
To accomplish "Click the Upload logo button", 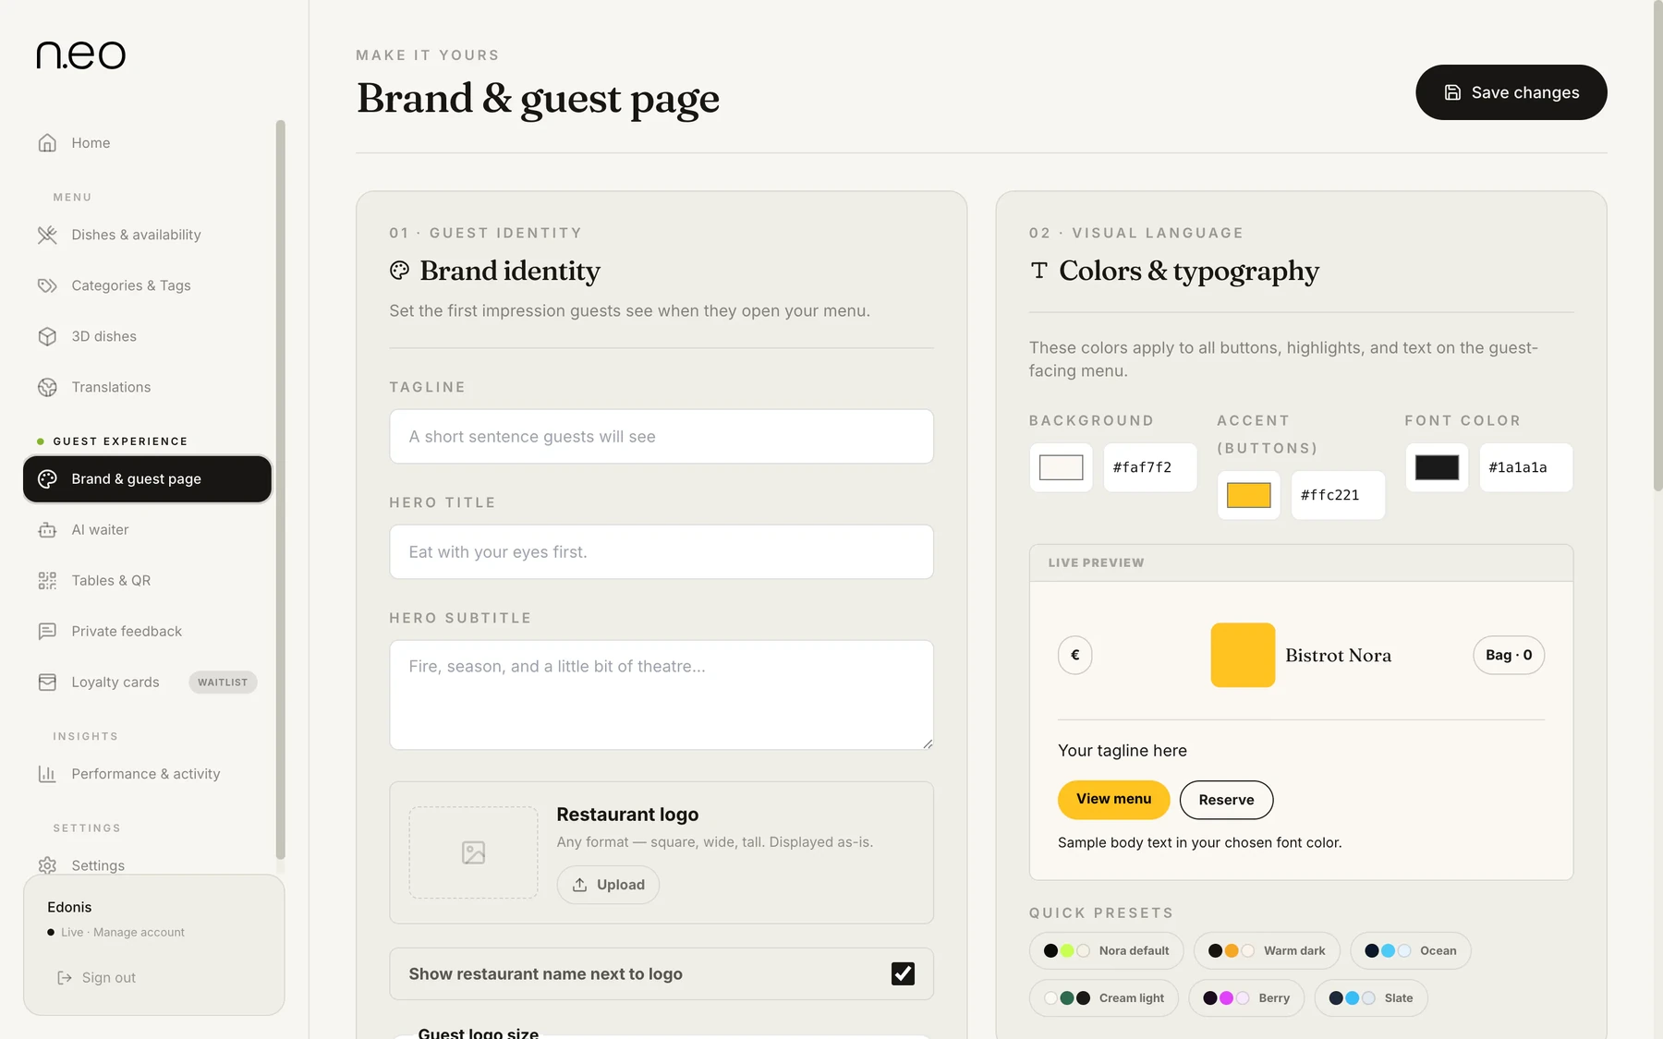I will [x=608, y=885].
